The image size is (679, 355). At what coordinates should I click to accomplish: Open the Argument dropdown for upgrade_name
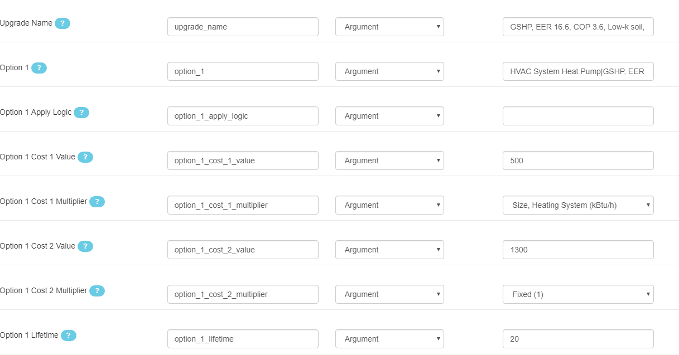pyautogui.click(x=389, y=27)
